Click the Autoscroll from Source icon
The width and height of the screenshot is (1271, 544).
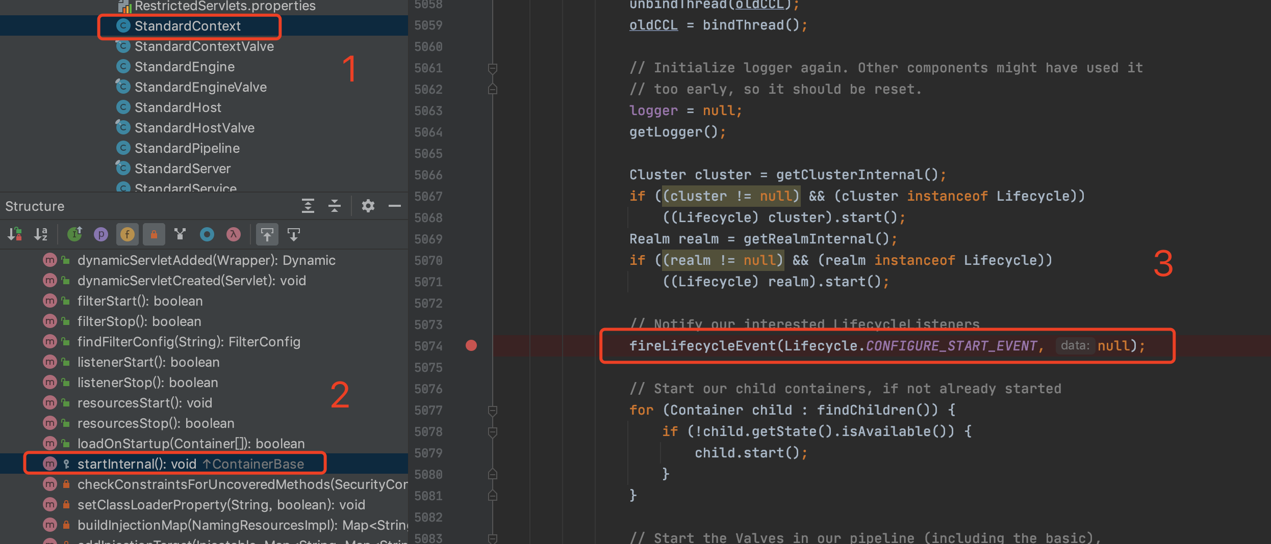click(x=294, y=234)
